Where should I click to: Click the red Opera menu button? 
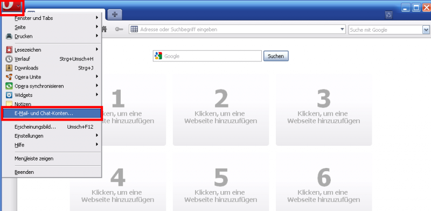tap(12, 6)
